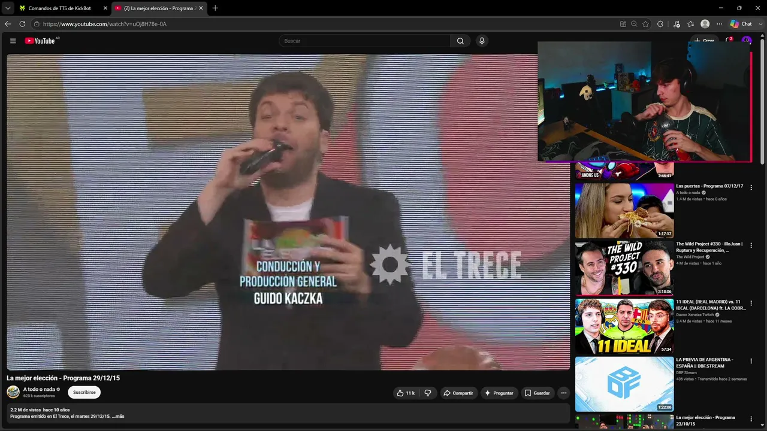767x431 pixels.
Task: Open The Wild Project channel name
Action: (x=691, y=257)
